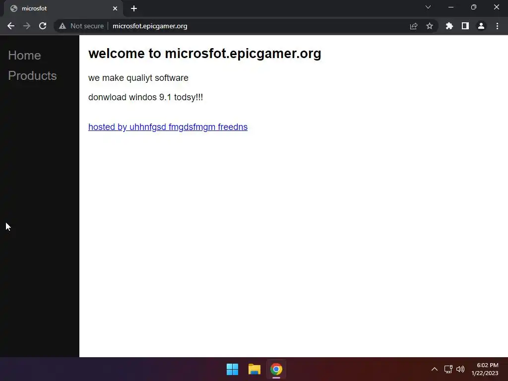Viewport: 508px width, 381px height.
Task: Follow the hosted by freedns link
Action: pos(168,127)
